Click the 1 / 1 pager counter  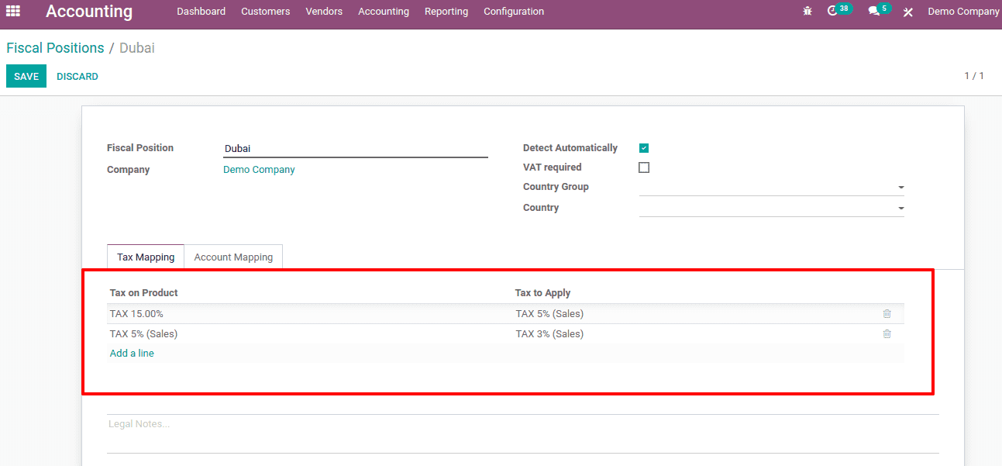coord(974,76)
